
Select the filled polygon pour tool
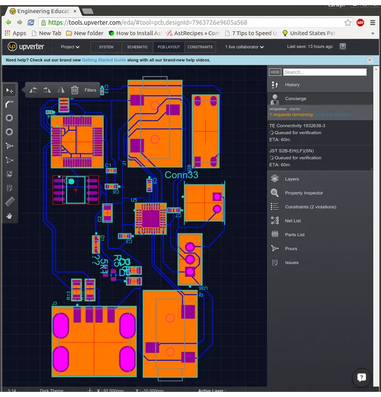9,146
